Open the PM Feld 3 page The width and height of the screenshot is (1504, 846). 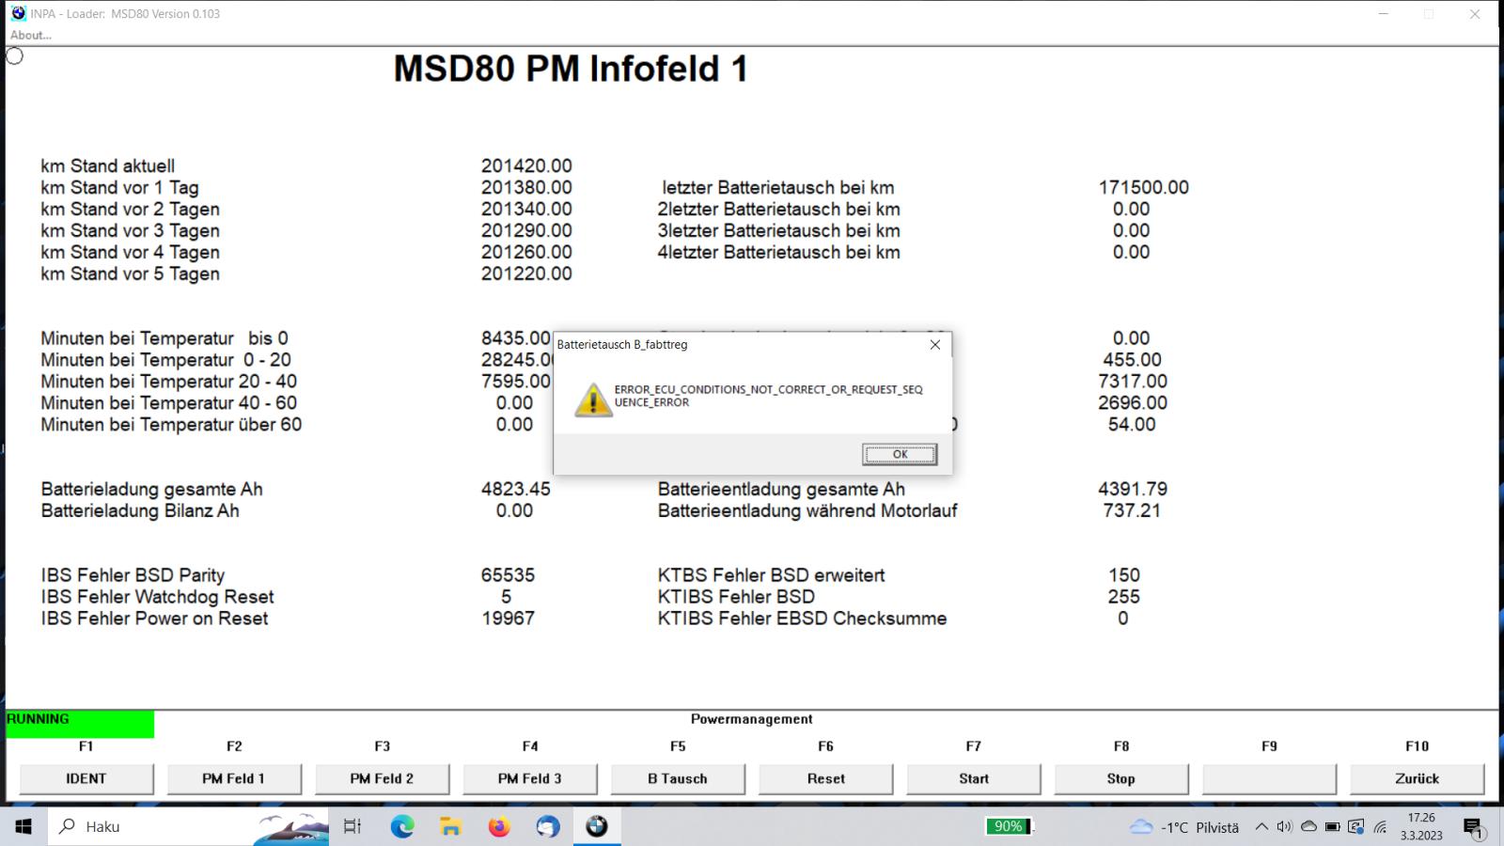pyautogui.click(x=529, y=778)
